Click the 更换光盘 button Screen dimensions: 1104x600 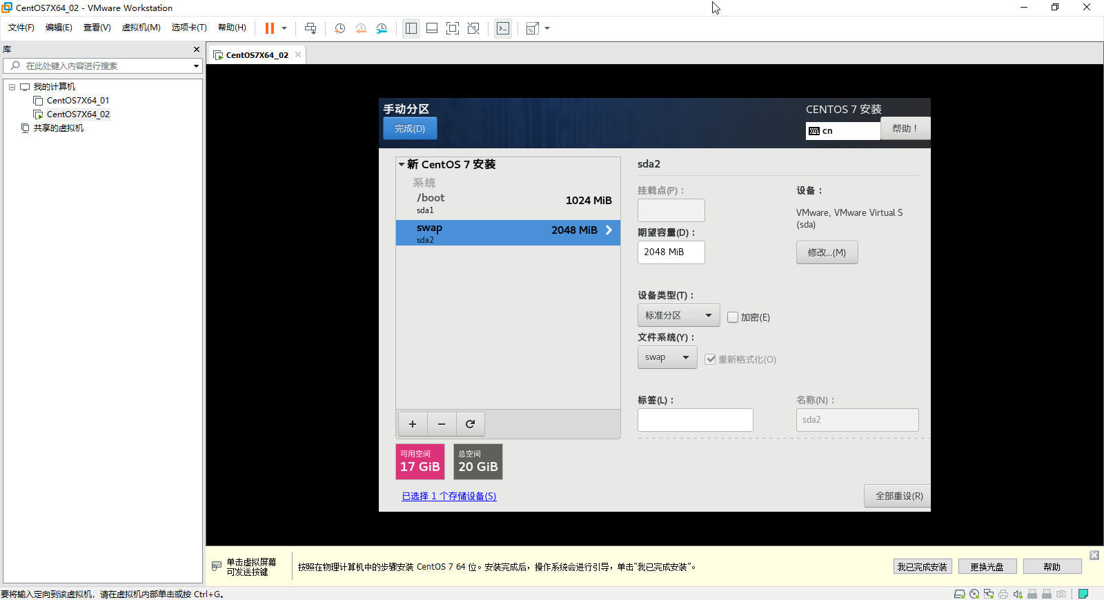click(x=987, y=567)
